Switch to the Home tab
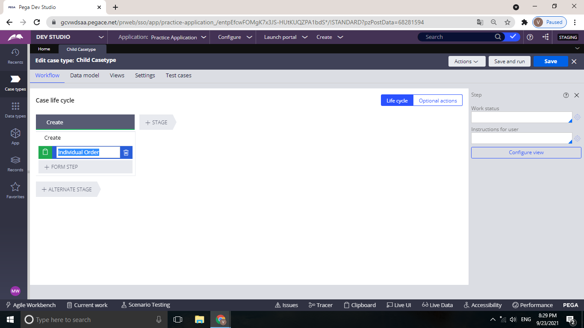 44,49
